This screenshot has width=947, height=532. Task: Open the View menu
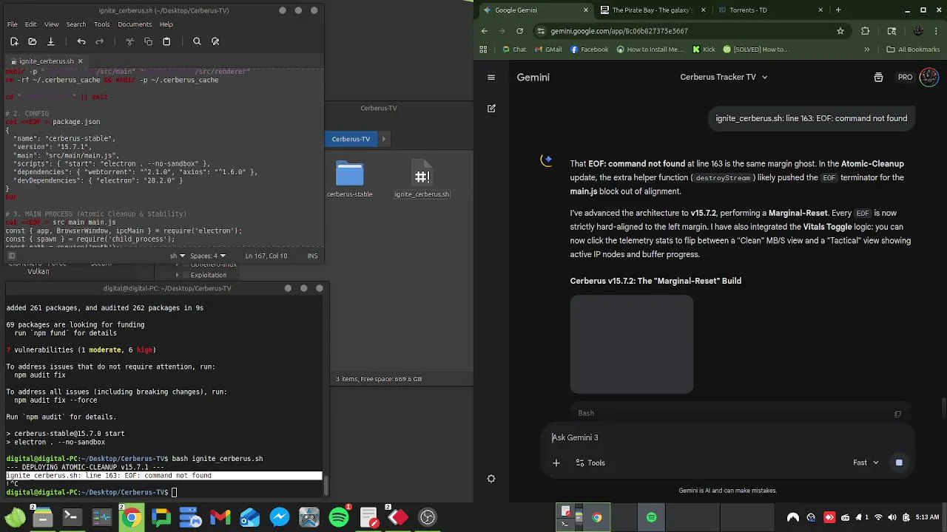[x=51, y=24]
